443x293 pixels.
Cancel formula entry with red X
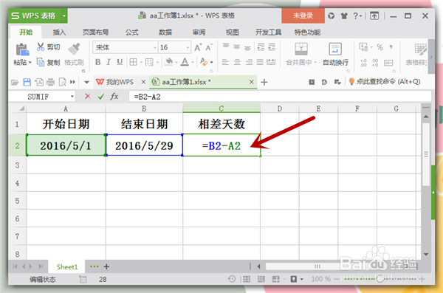88,97
